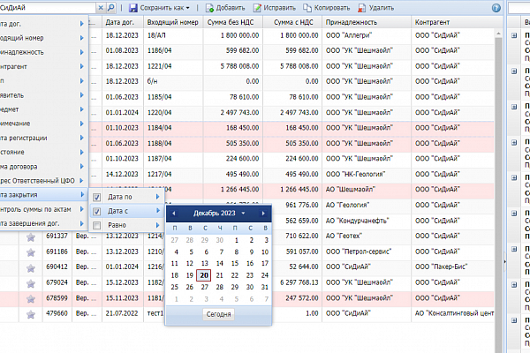Click the Исправить edit button
Image resolution: width=530 pixels, height=353 pixels.
pos(275,8)
